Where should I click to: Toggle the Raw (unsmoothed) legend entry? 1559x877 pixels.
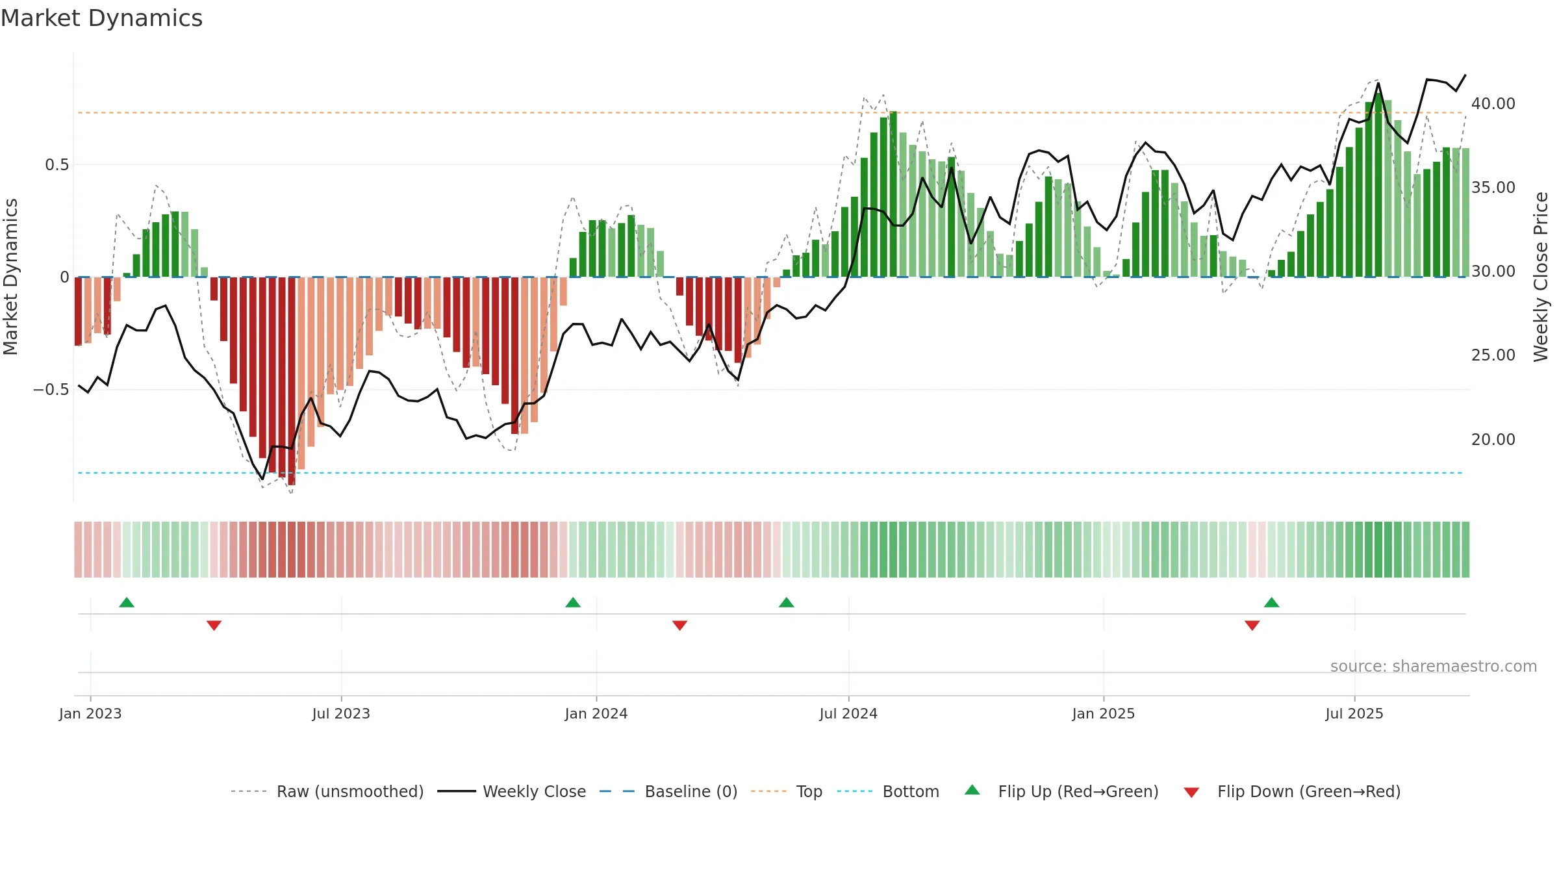coord(327,791)
